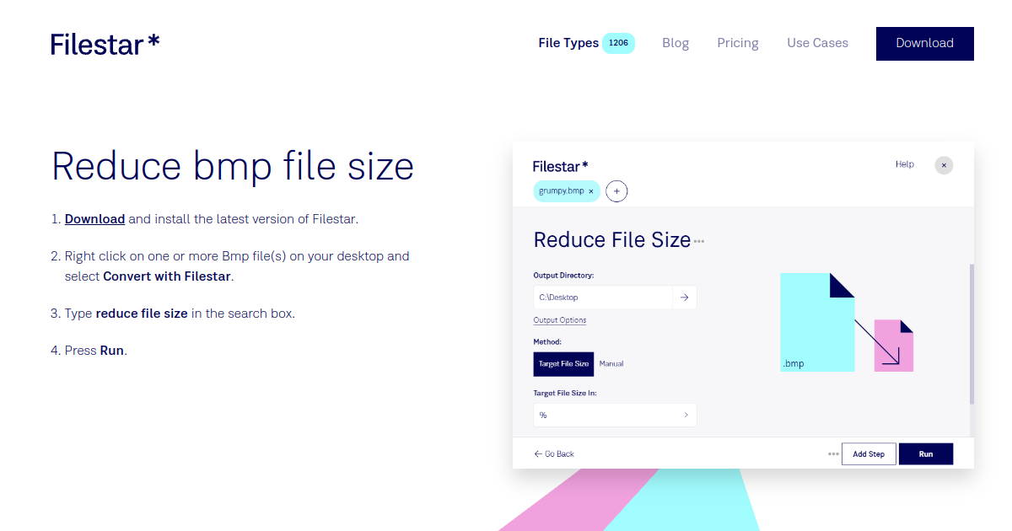Select the grumpy.bmp file chip
This screenshot has height=531, width=1012.
click(567, 191)
